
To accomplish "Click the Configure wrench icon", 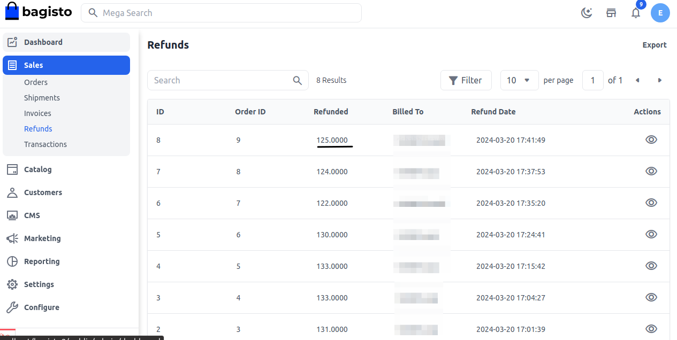I will coord(12,307).
